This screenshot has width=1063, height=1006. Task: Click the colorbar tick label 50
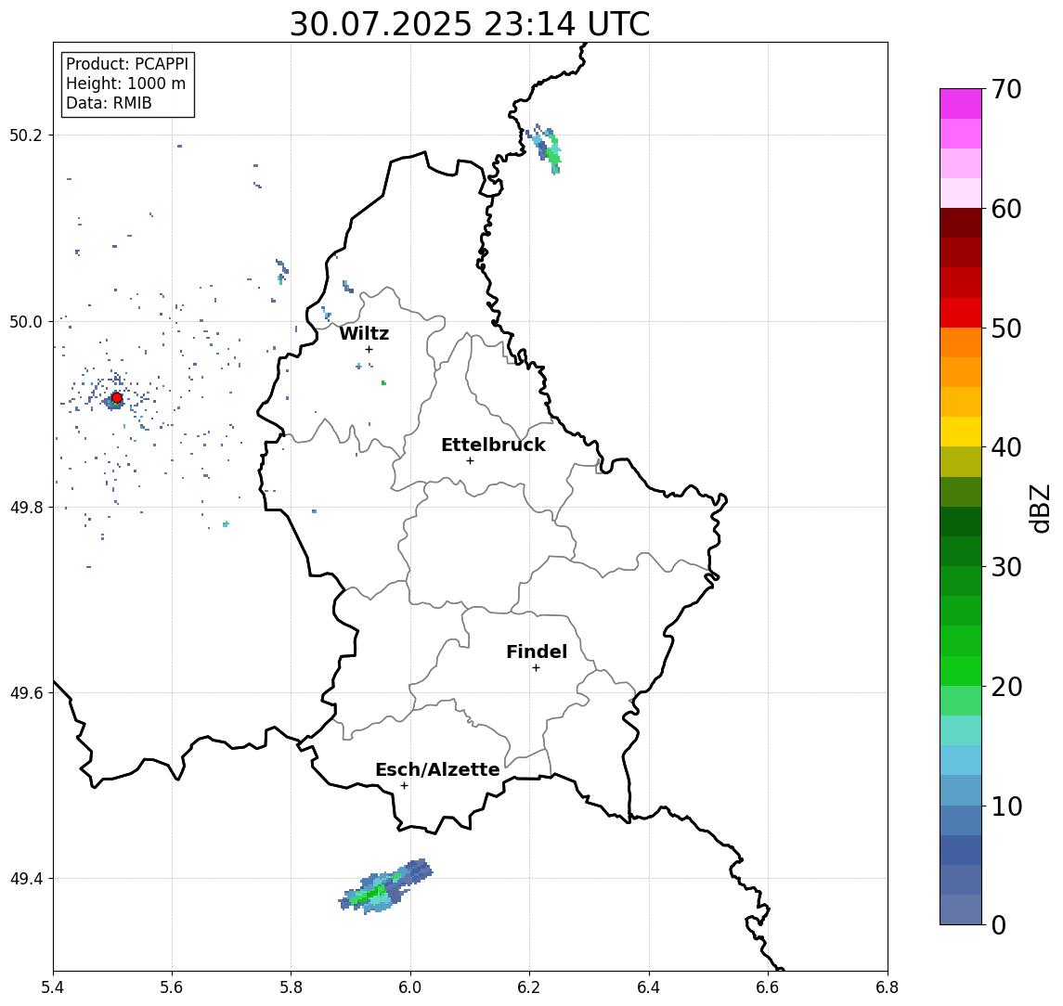pos(1006,329)
